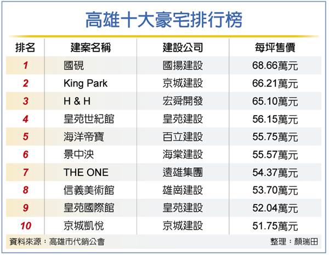Viewport: 329px width, 255px height.
Task: Select the 排名 column header
Action: (25, 47)
